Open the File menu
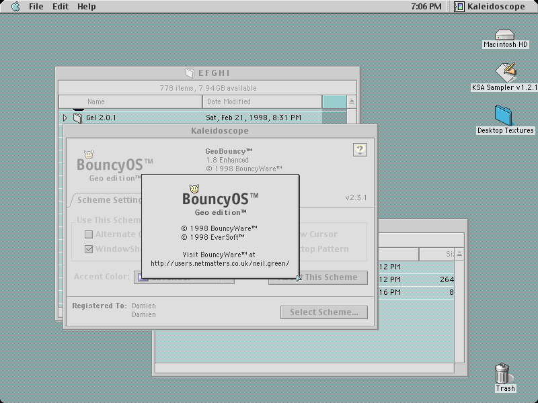 (x=36, y=7)
